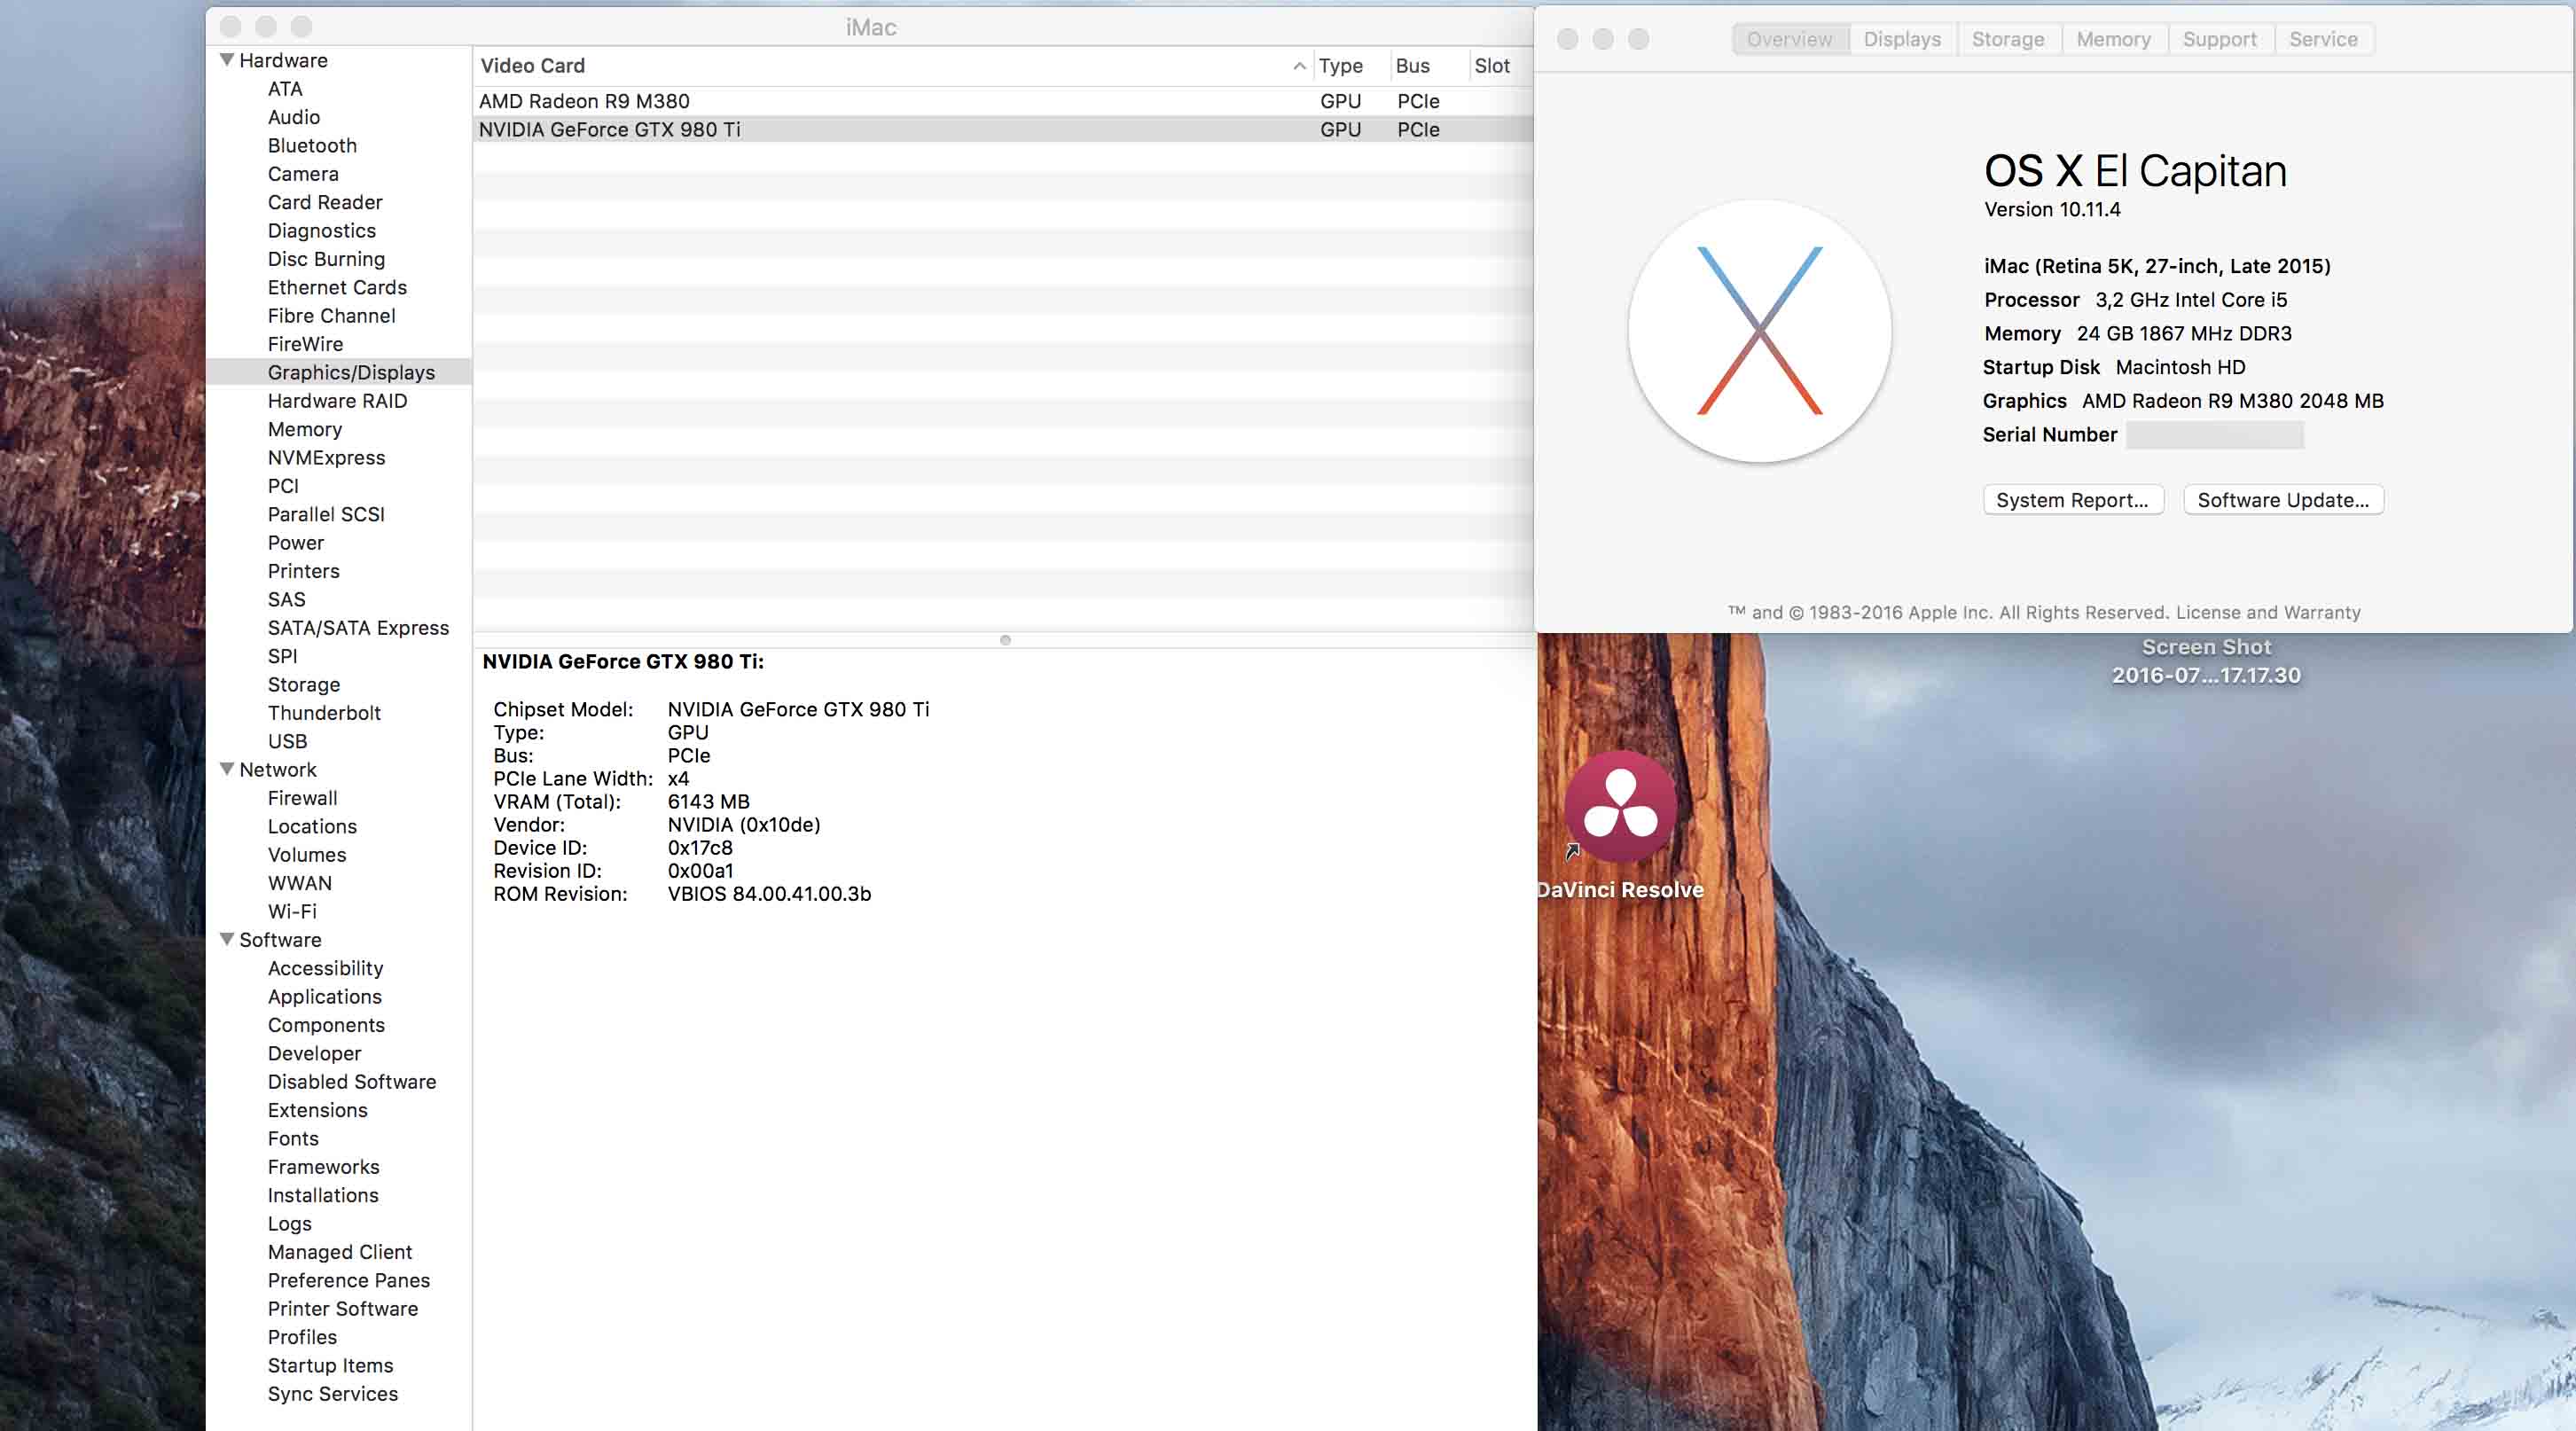Image resolution: width=2576 pixels, height=1431 pixels.
Task: Collapse the Hardware section in sidebar
Action: 227,60
